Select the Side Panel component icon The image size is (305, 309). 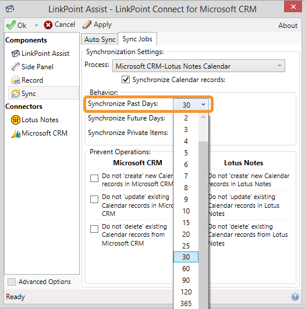coord(16,67)
